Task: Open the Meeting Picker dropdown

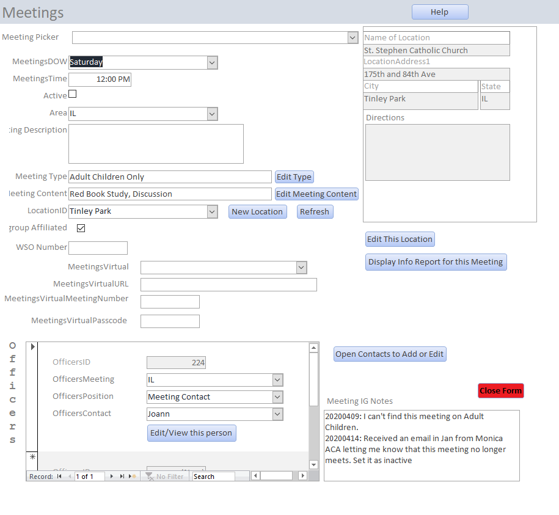Action: click(353, 38)
